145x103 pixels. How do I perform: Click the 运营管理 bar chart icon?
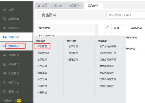tap(5, 28)
